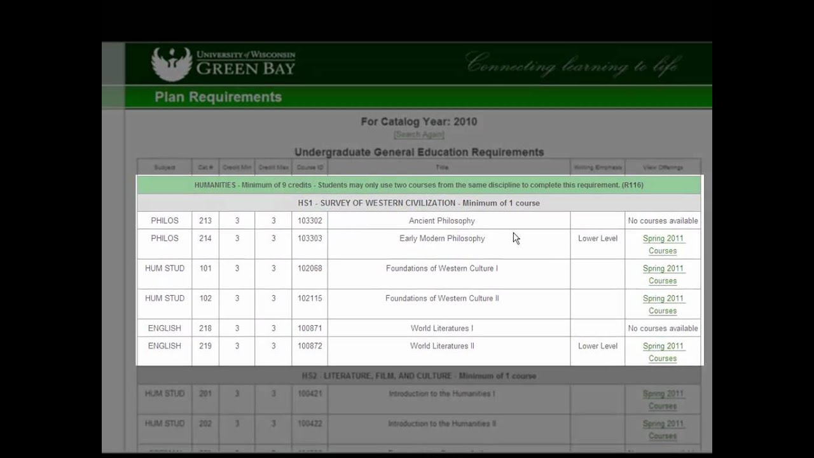Click HUM STUD subject in row 102
This screenshot has width=814, height=458.
tap(165, 298)
